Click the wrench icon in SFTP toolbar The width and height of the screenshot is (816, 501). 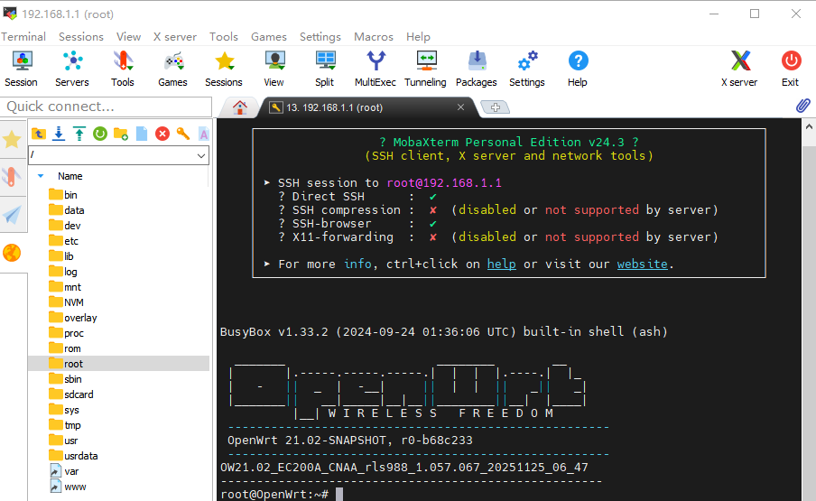[x=182, y=134]
